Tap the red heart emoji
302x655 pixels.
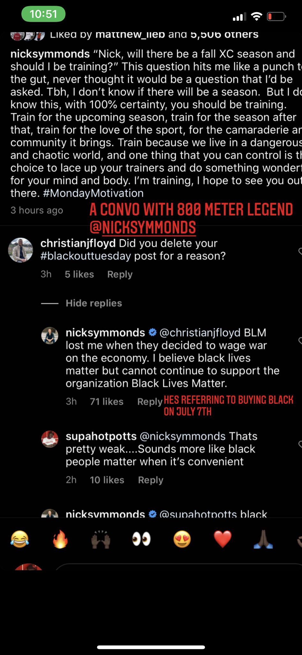point(223,539)
